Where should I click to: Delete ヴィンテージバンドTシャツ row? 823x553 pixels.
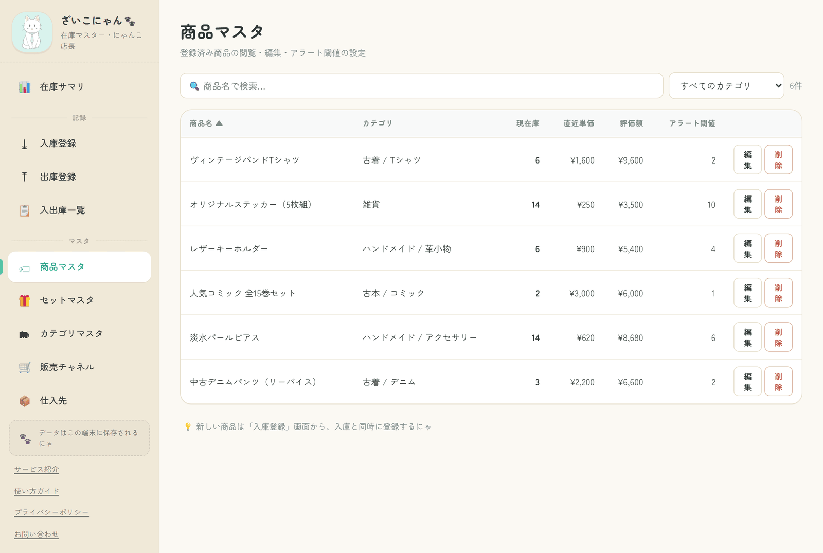pyautogui.click(x=778, y=159)
